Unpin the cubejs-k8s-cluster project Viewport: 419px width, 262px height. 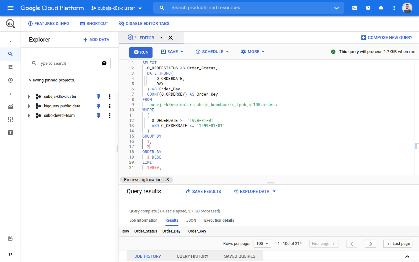pos(98,97)
